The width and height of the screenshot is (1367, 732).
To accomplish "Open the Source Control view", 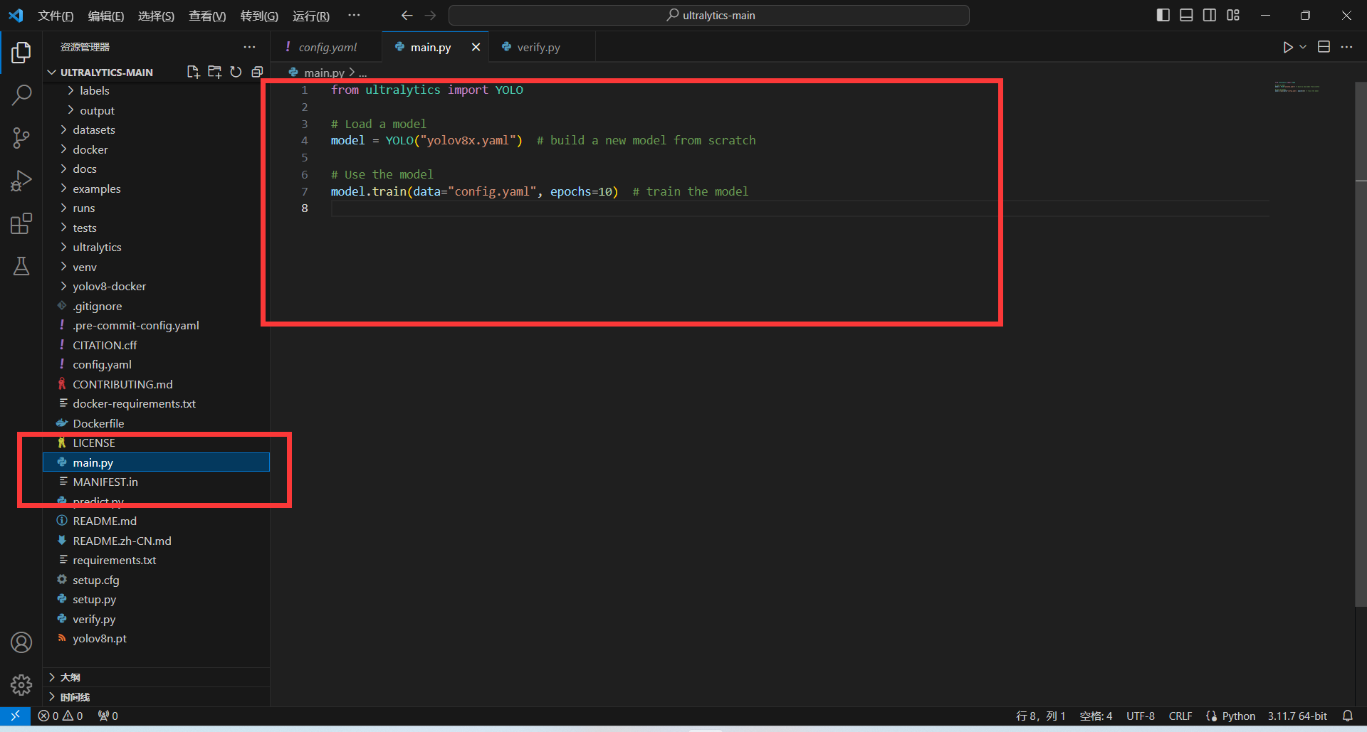I will [21, 138].
